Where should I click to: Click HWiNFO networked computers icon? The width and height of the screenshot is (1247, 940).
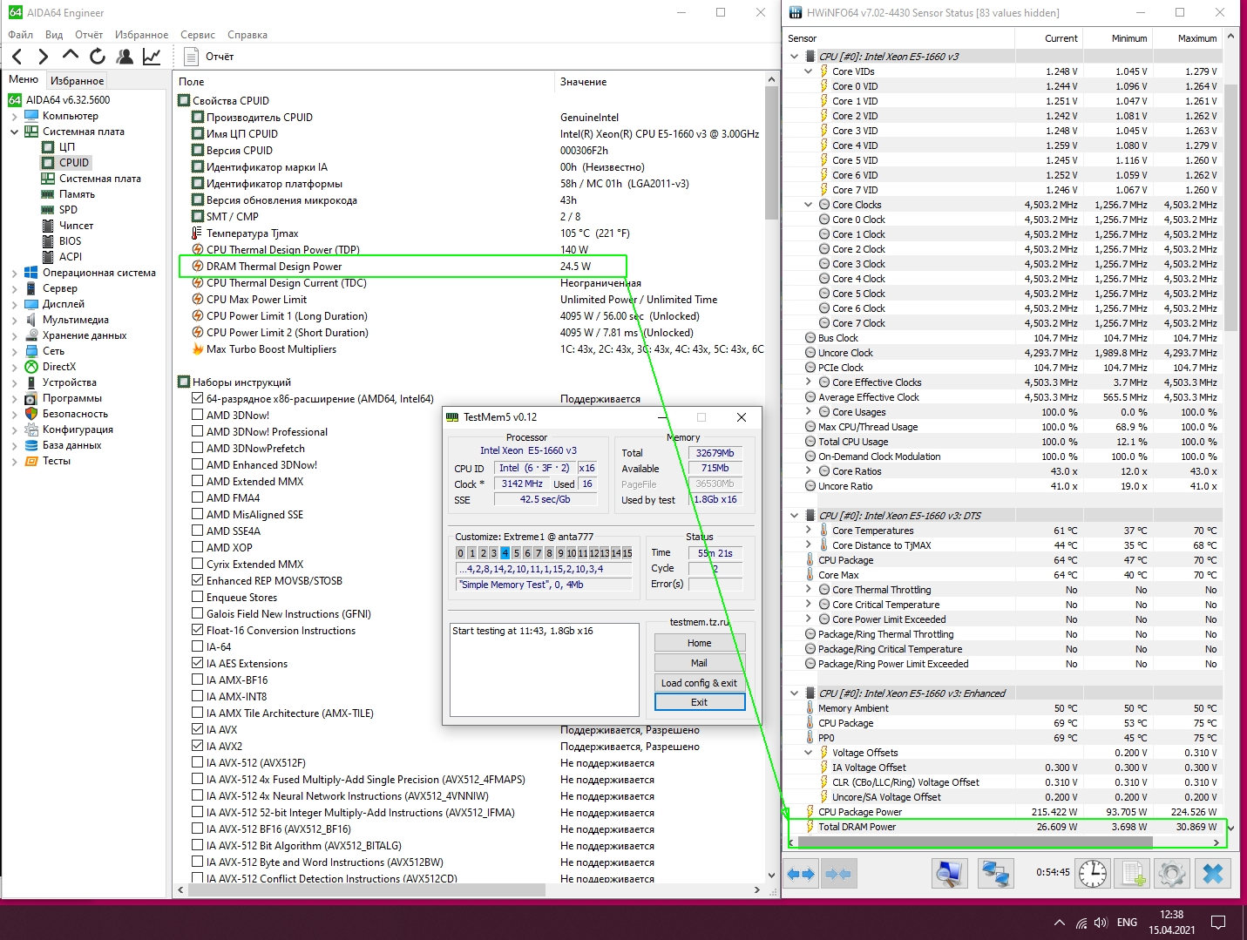(x=995, y=874)
